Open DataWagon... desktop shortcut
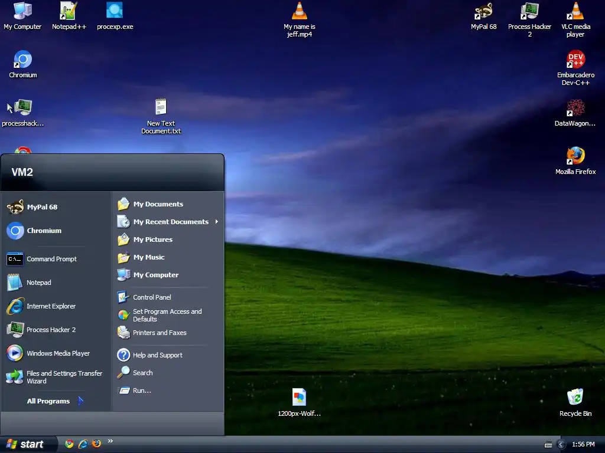 tap(575, 113)
